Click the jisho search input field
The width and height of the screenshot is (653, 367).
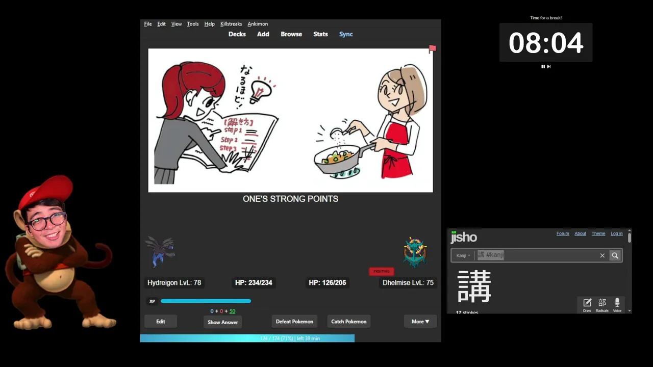pos(536,255)
